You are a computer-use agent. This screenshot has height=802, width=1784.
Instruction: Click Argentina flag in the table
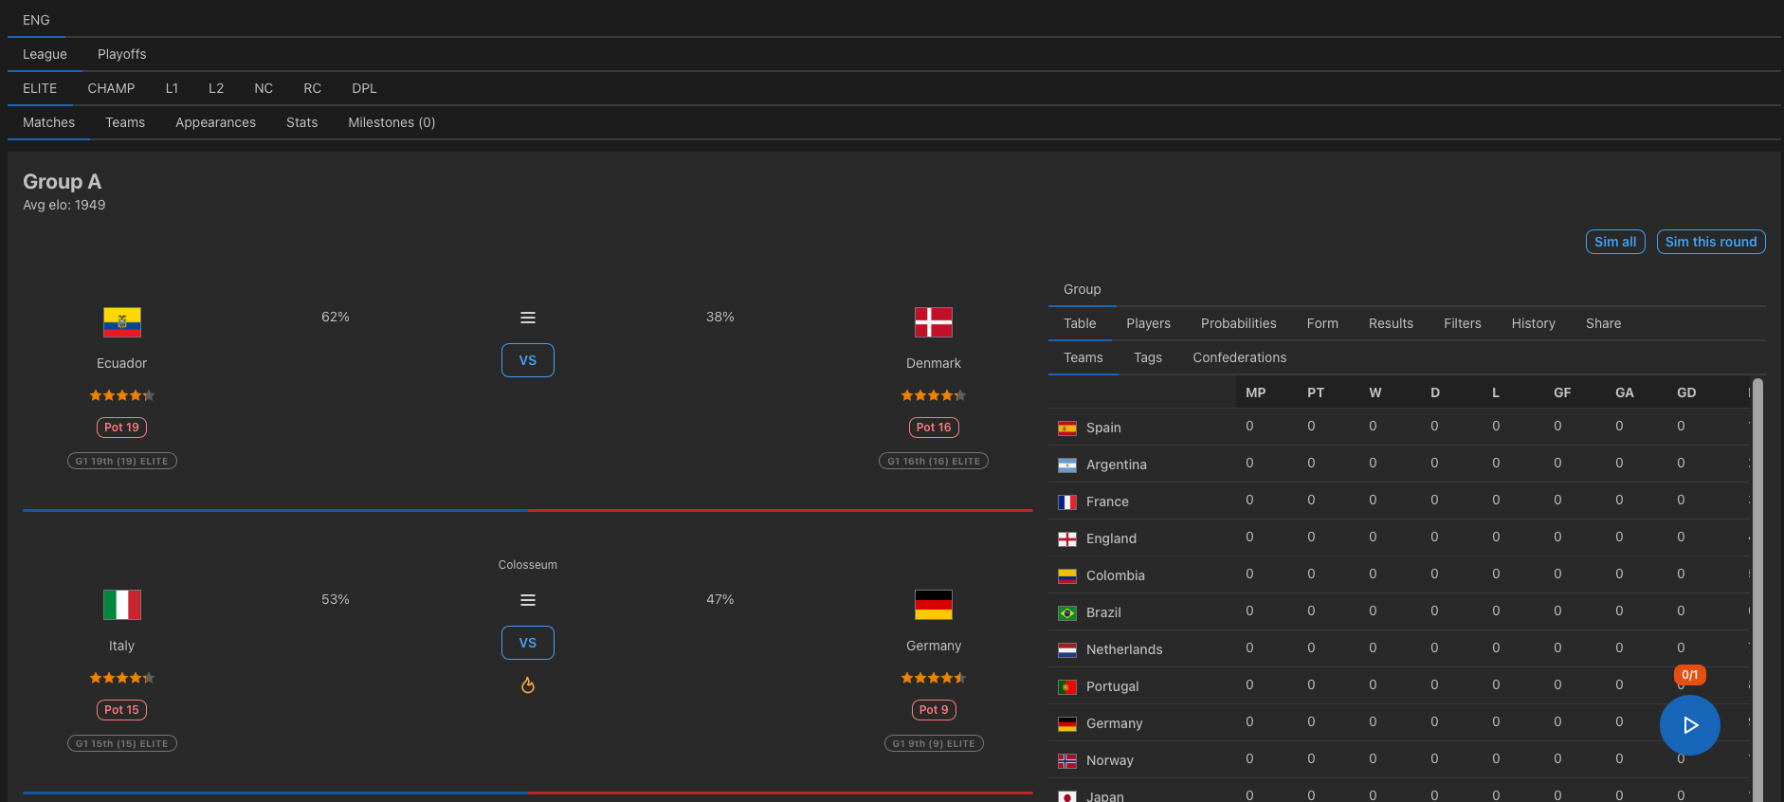coord(1067,465)
